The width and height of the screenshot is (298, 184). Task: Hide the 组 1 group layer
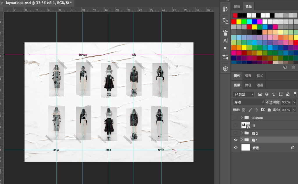236,140
